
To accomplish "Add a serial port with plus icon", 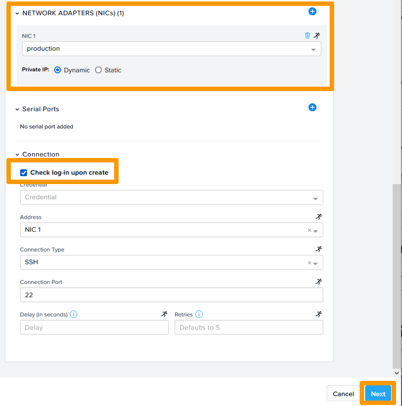I will coord(312,107).
